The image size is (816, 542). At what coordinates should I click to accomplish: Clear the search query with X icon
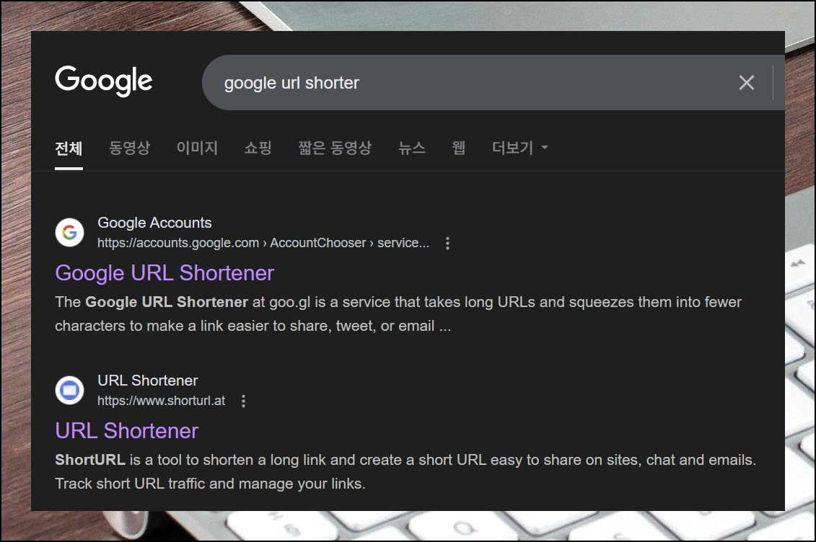point(746,83)
